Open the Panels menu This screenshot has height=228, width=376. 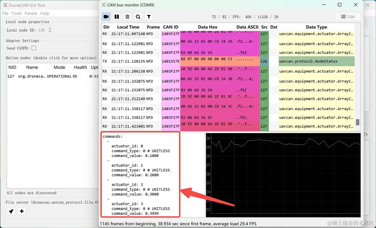[31, 13]
